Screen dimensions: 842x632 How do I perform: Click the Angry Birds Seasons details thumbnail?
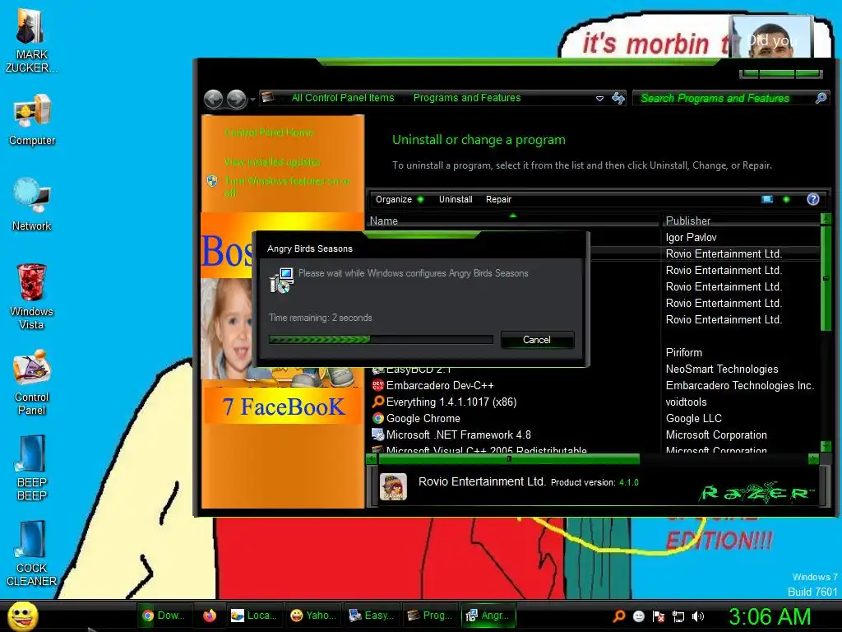tap(393, 487)
